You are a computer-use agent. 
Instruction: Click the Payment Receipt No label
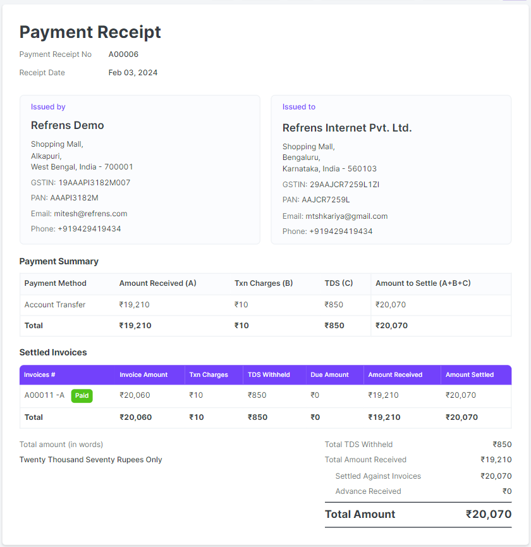point(56,54)
